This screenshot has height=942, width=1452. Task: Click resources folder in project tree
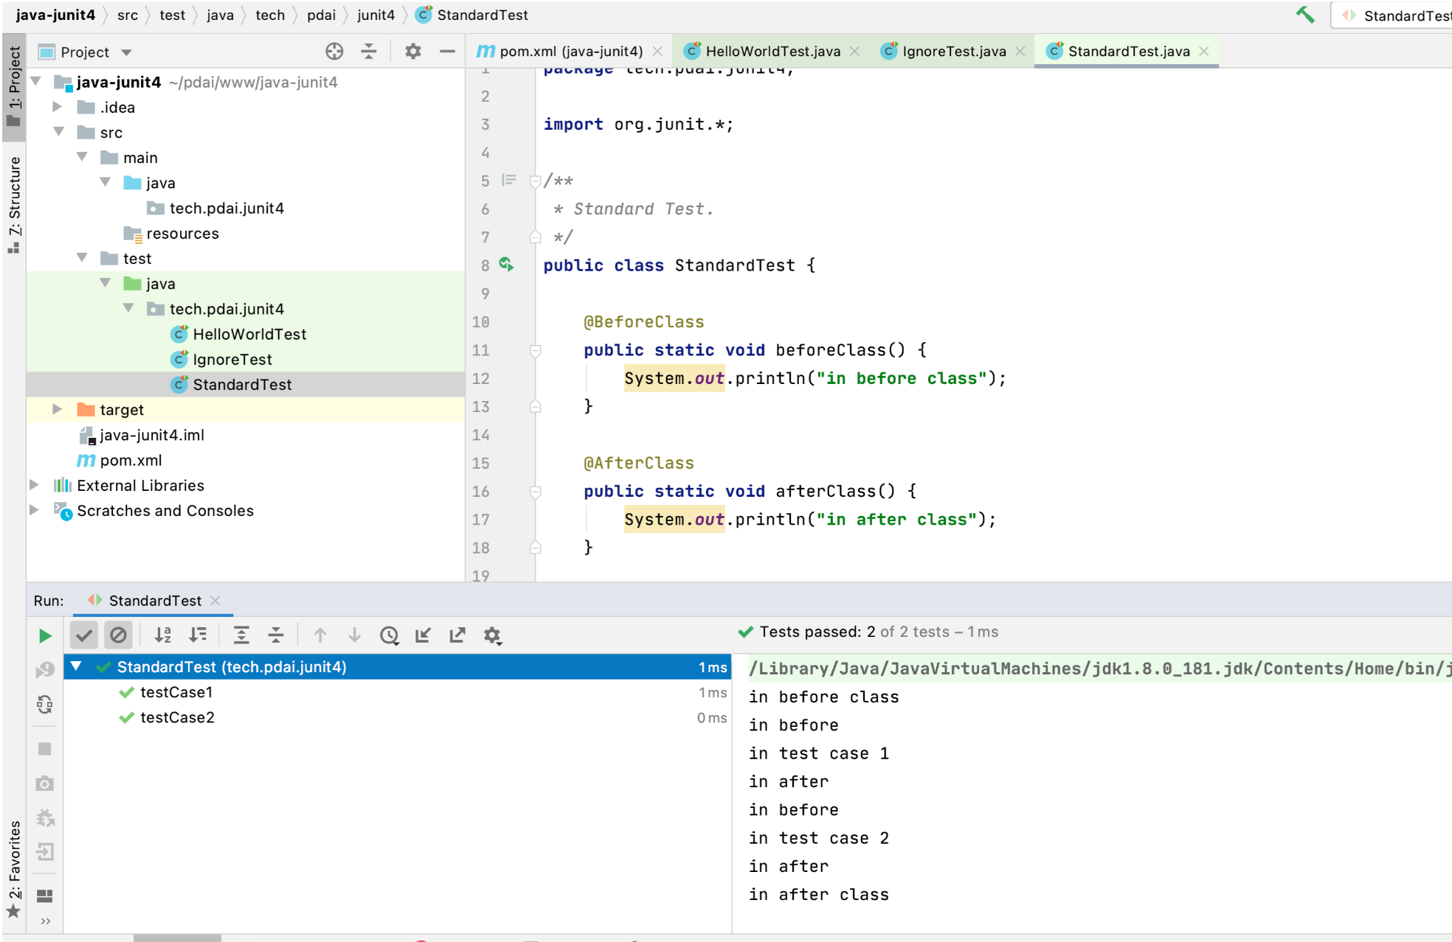pos(182,234)
